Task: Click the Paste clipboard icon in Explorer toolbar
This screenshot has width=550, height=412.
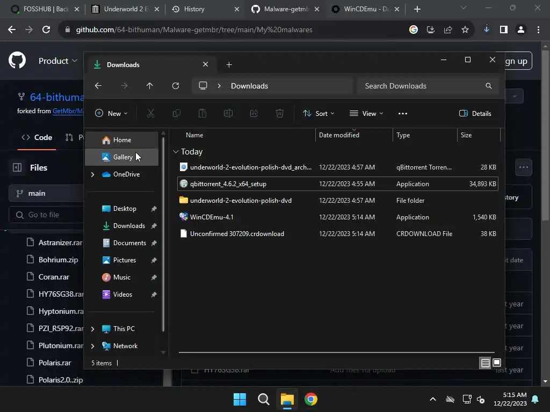Action: tap(202, 113)
